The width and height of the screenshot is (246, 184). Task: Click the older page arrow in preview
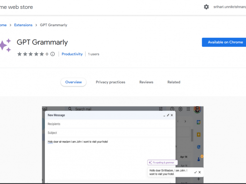[185, 121]
